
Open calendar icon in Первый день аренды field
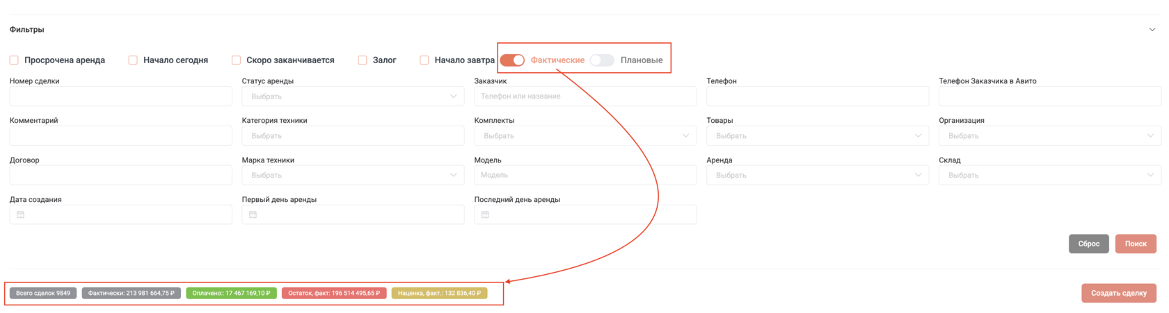tap(253, 214)
